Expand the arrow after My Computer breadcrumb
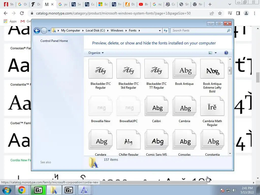Screen dimensions: 260x195 pos(83,30)
